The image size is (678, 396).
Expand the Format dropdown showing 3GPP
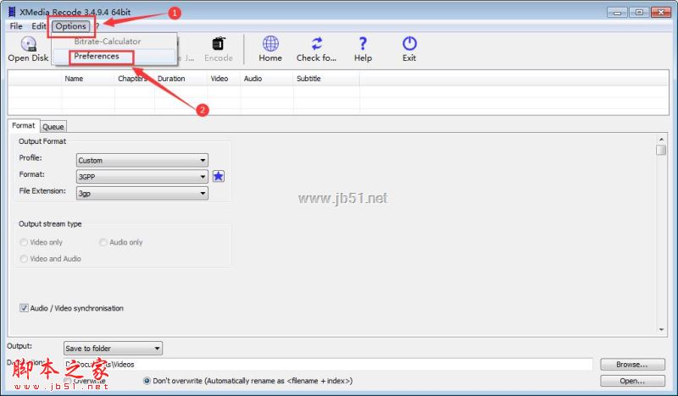point(142,177)
